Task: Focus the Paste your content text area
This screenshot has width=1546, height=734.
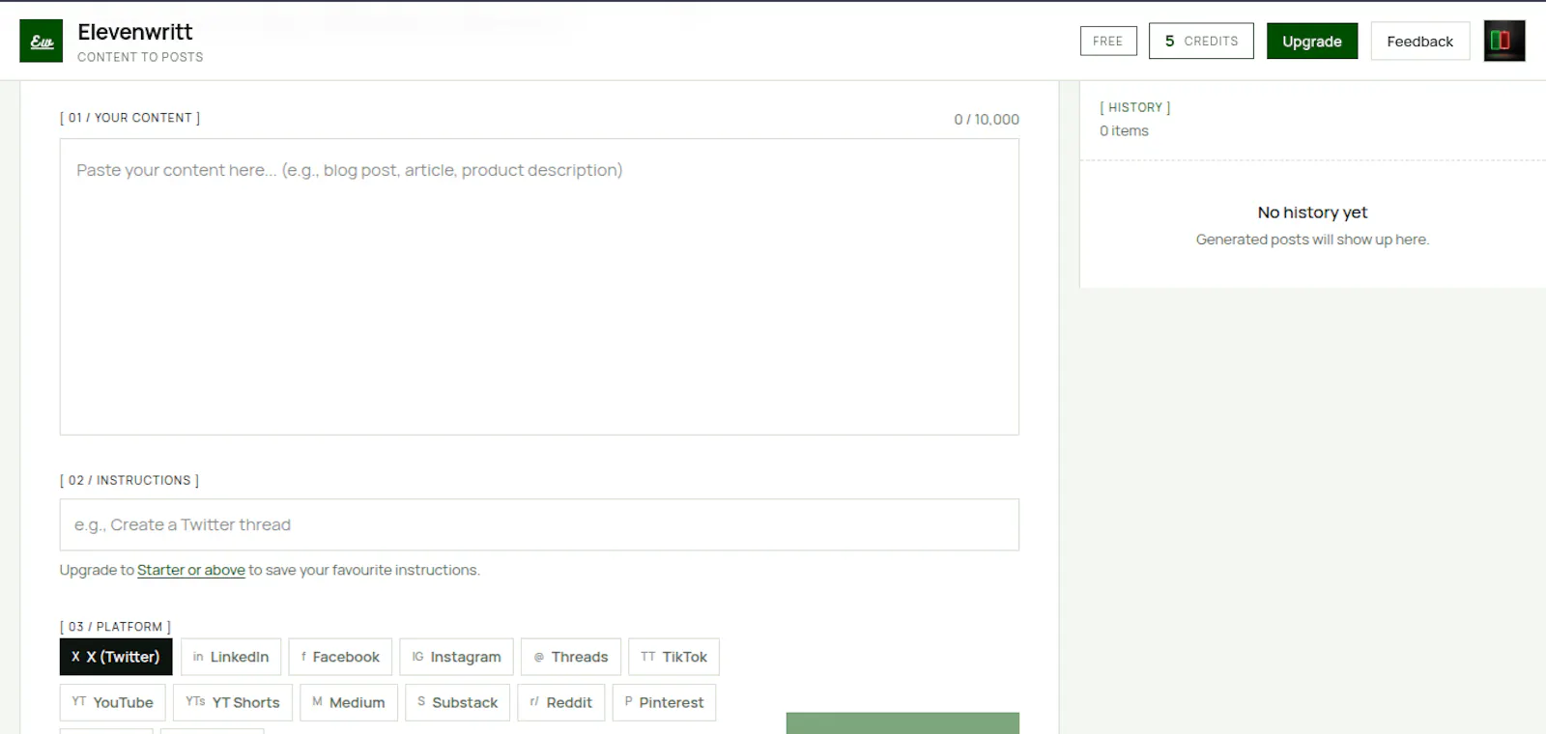Action: [539, 287]
